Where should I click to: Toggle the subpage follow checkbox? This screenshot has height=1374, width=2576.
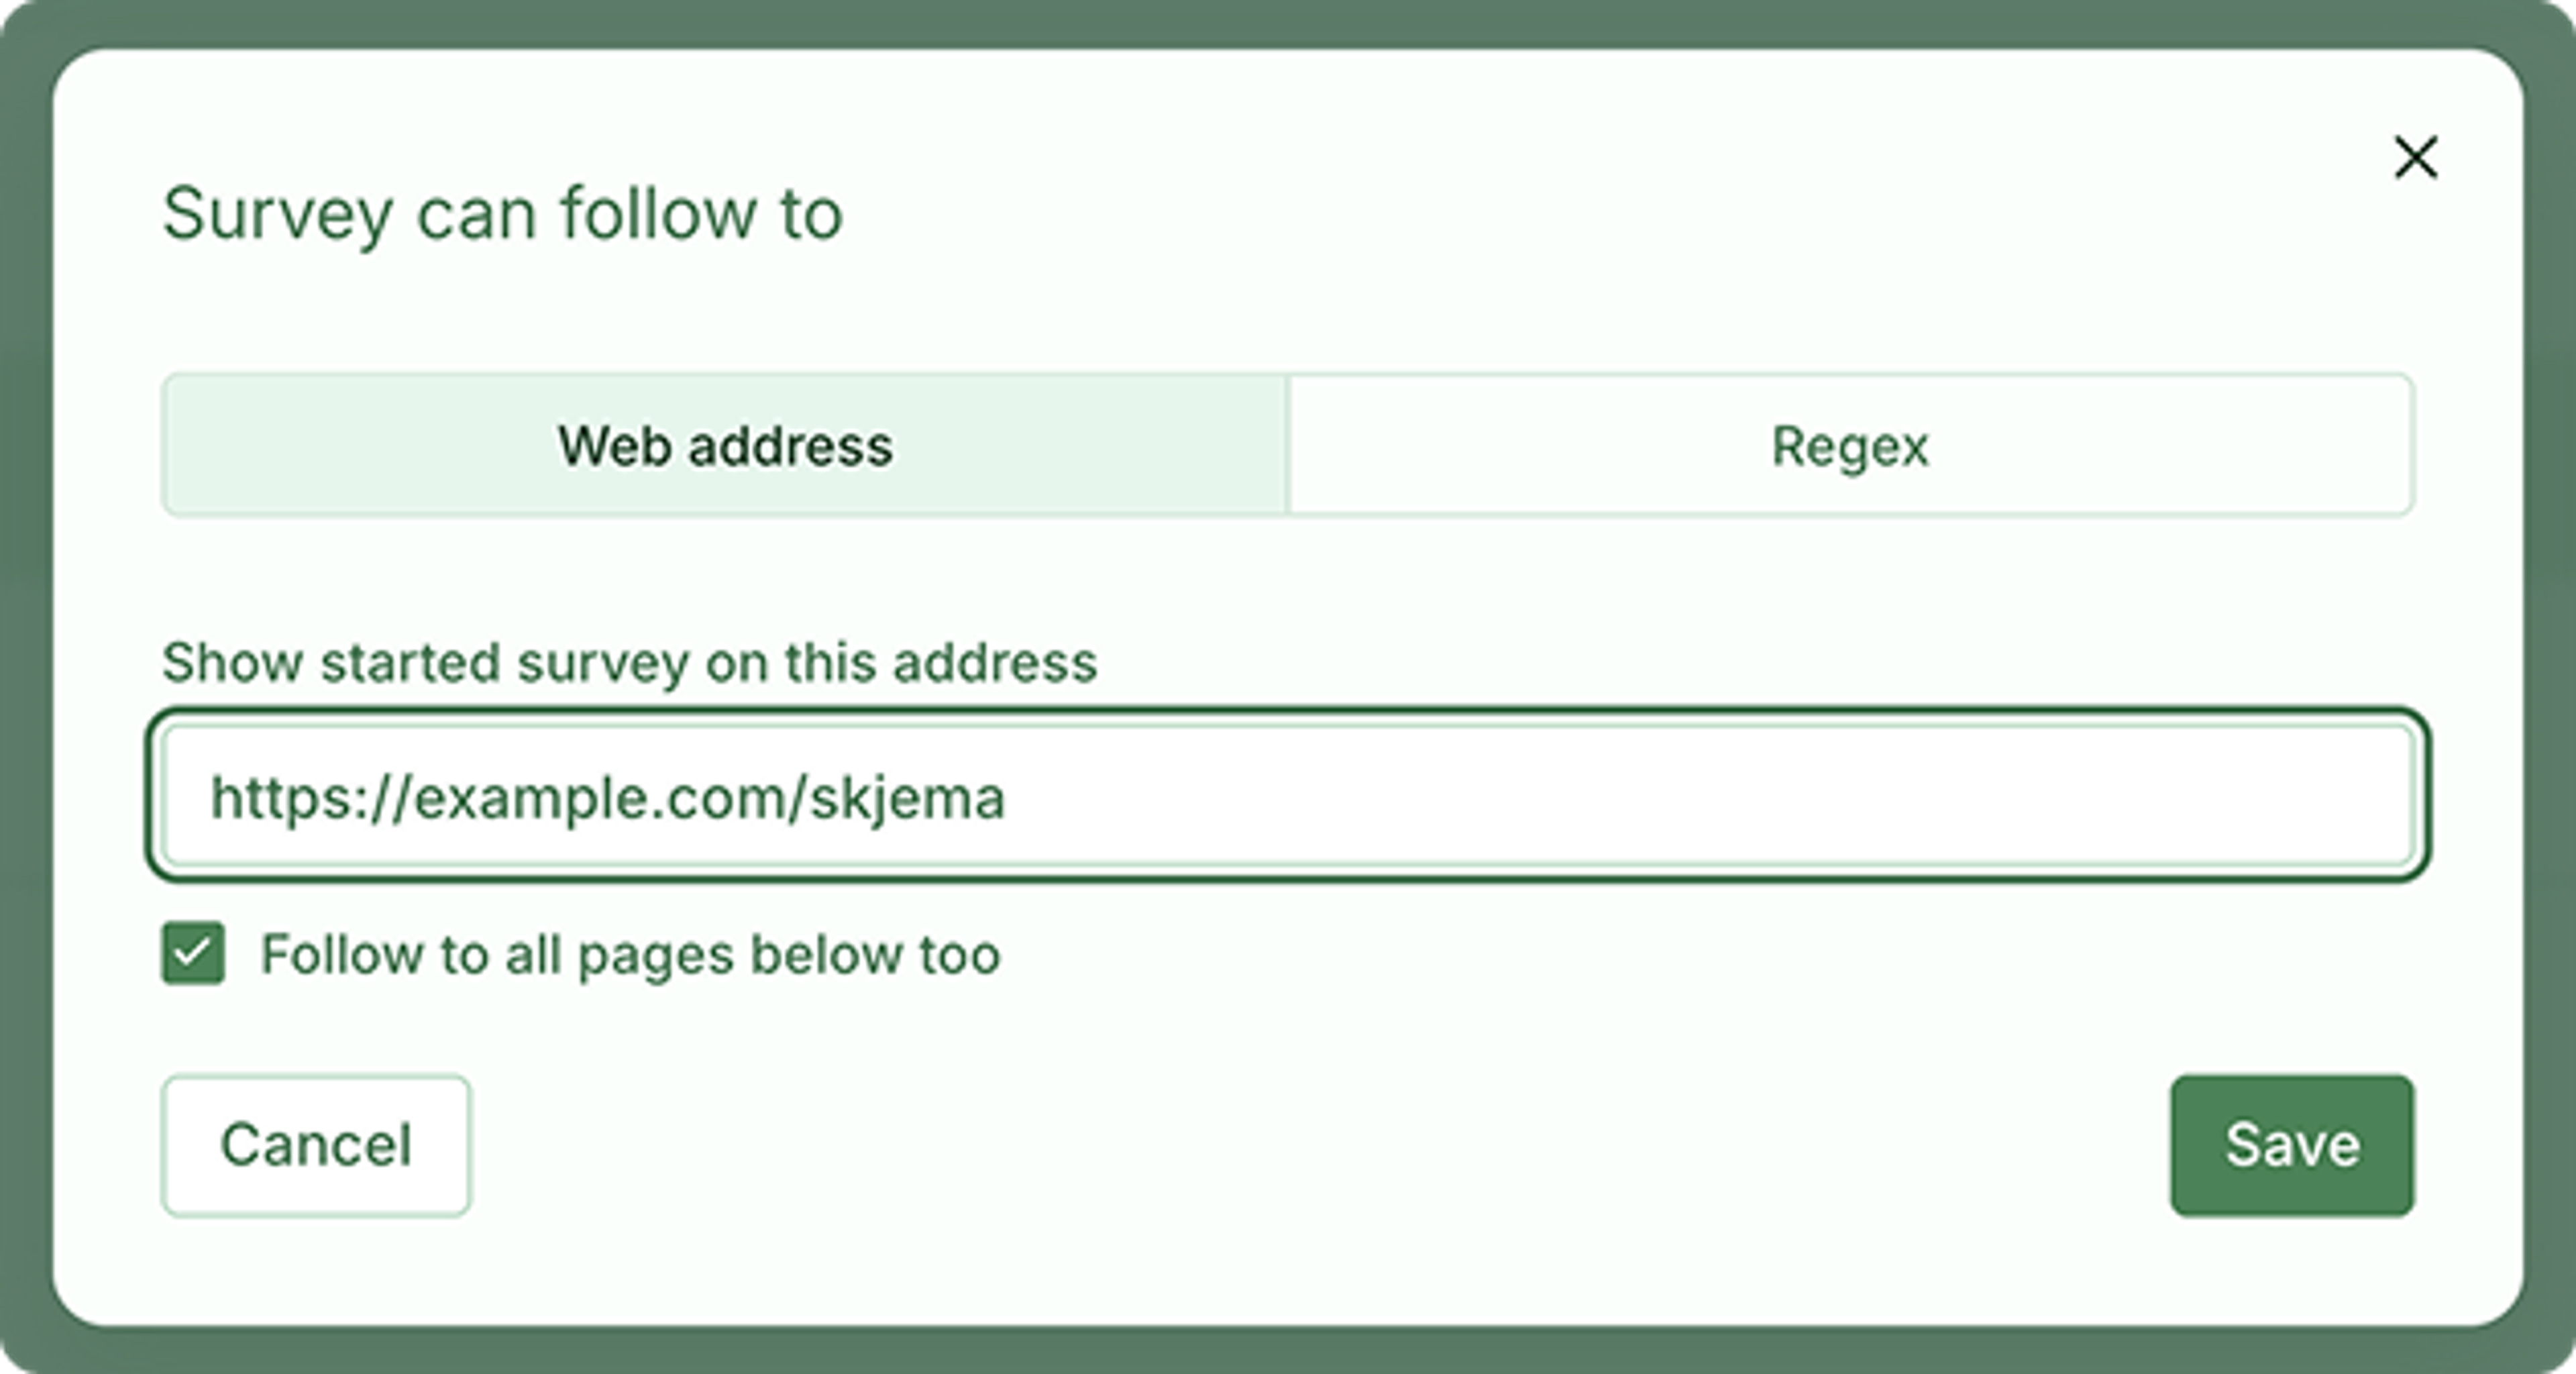tap(193, 953)
